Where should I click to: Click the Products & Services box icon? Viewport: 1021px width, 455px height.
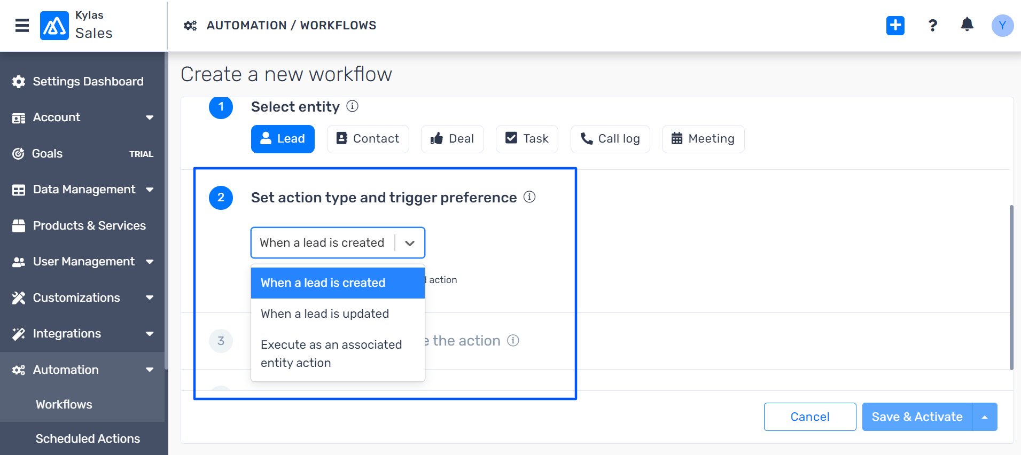coord(19,225)
